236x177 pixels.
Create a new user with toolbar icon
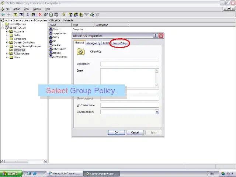coord(70,15)
